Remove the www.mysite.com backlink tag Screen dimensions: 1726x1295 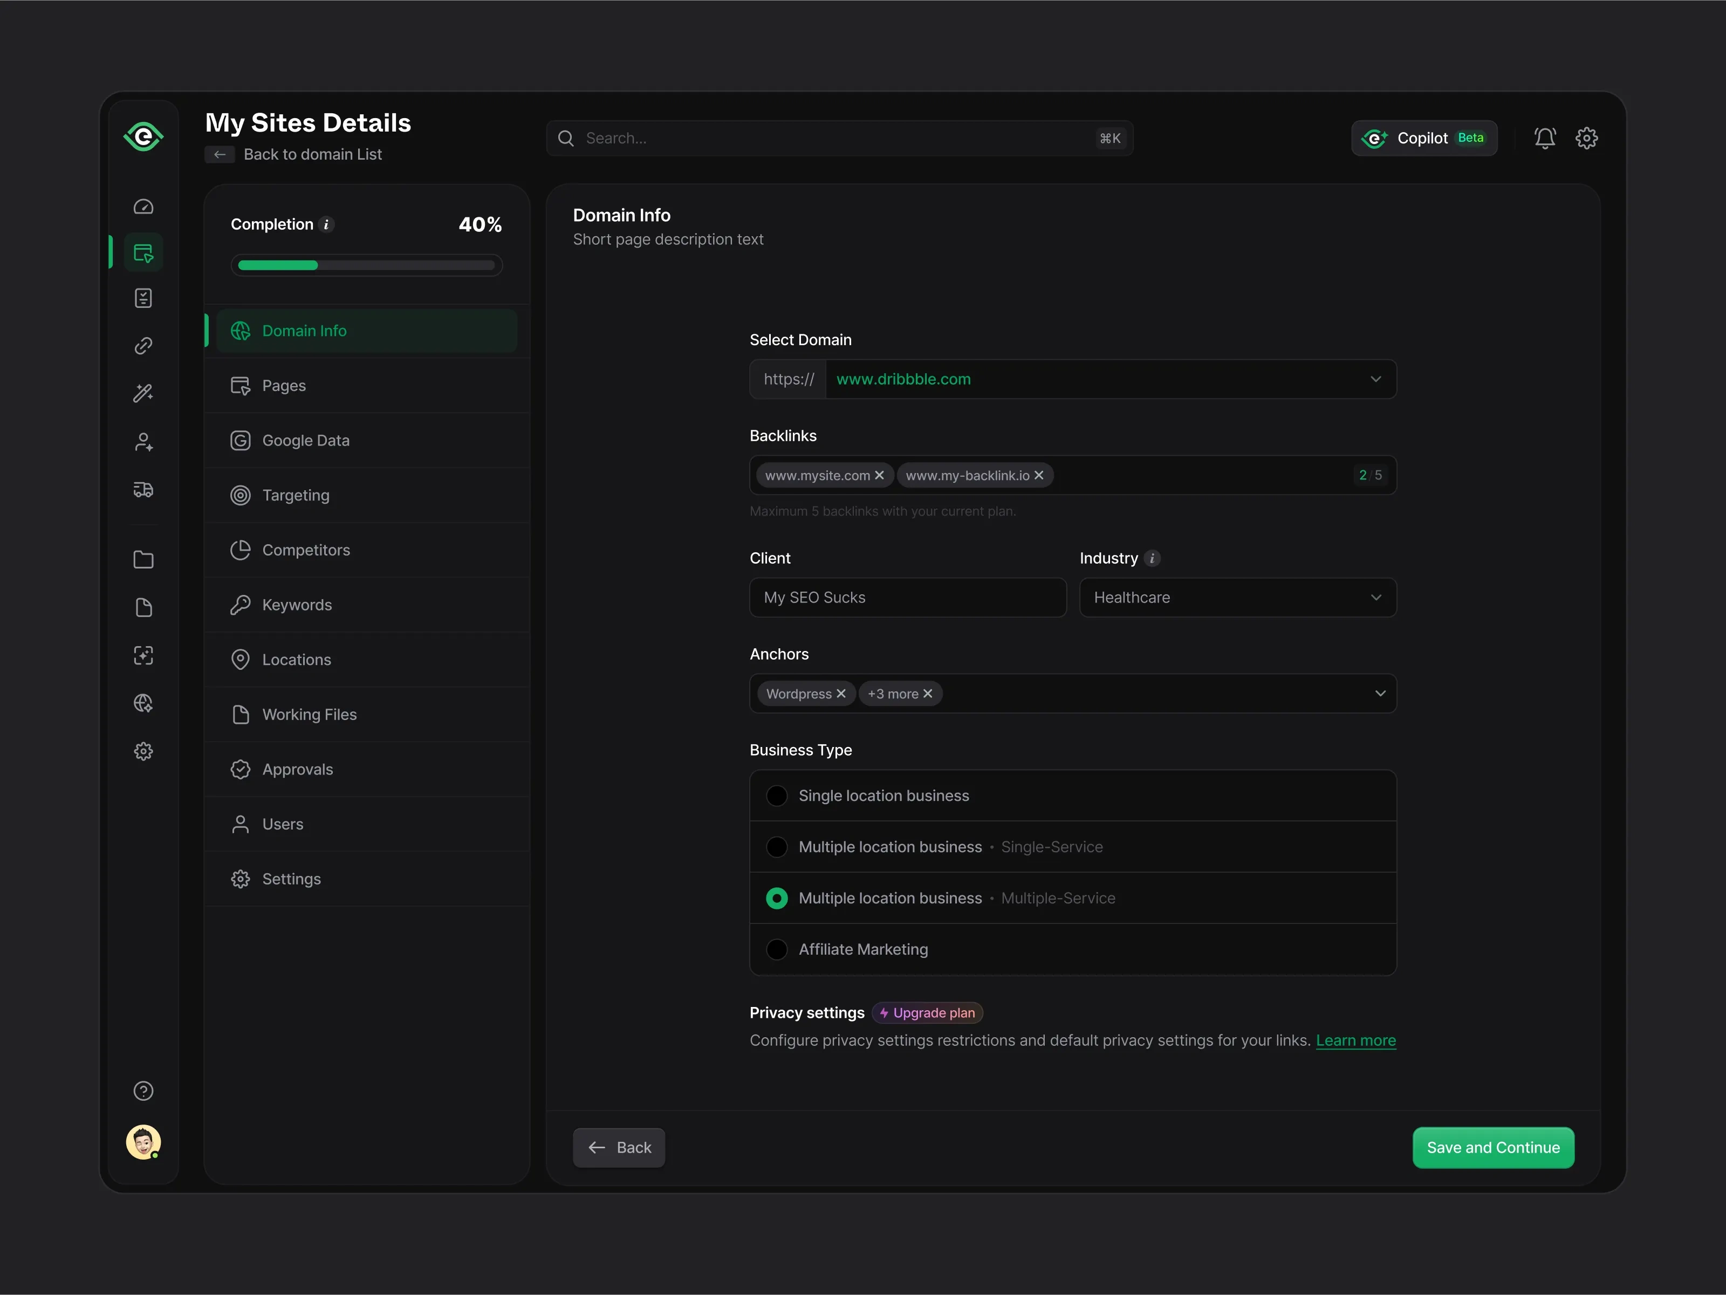tap(879, 475)
